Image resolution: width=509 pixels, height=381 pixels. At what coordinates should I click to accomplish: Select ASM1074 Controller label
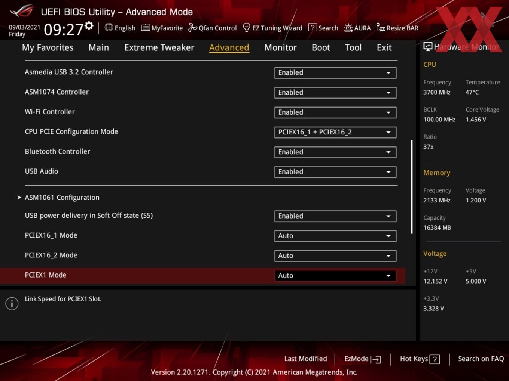pos(57,92)
